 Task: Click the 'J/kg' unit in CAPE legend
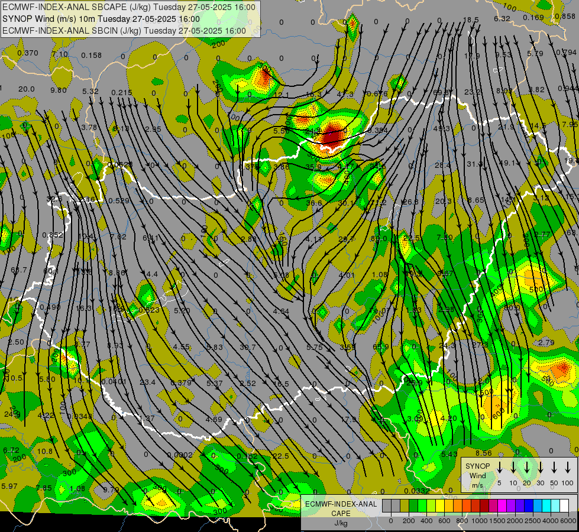click(x=341, y=523)
